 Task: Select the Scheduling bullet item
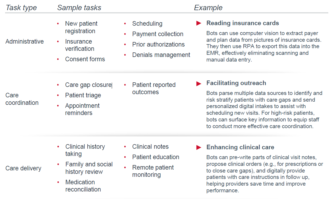click(x=147, y=24)
